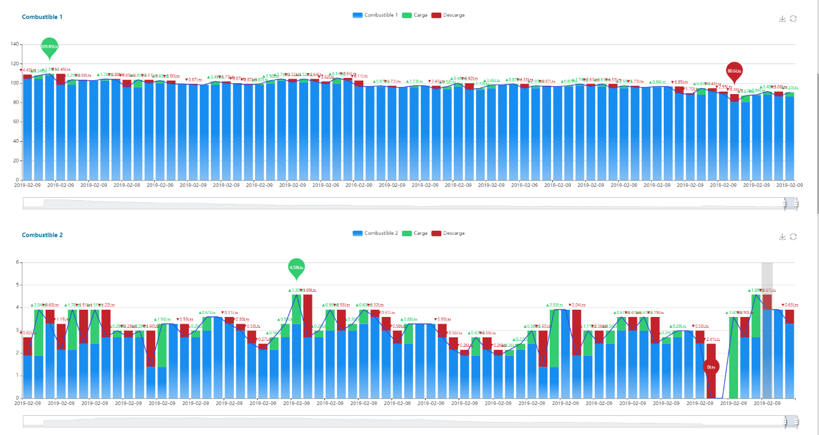
Task: Download the Combustible 1 chart as image
Action: click(782, 19)
